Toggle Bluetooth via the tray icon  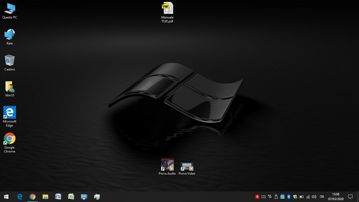(x=289, y=197)
